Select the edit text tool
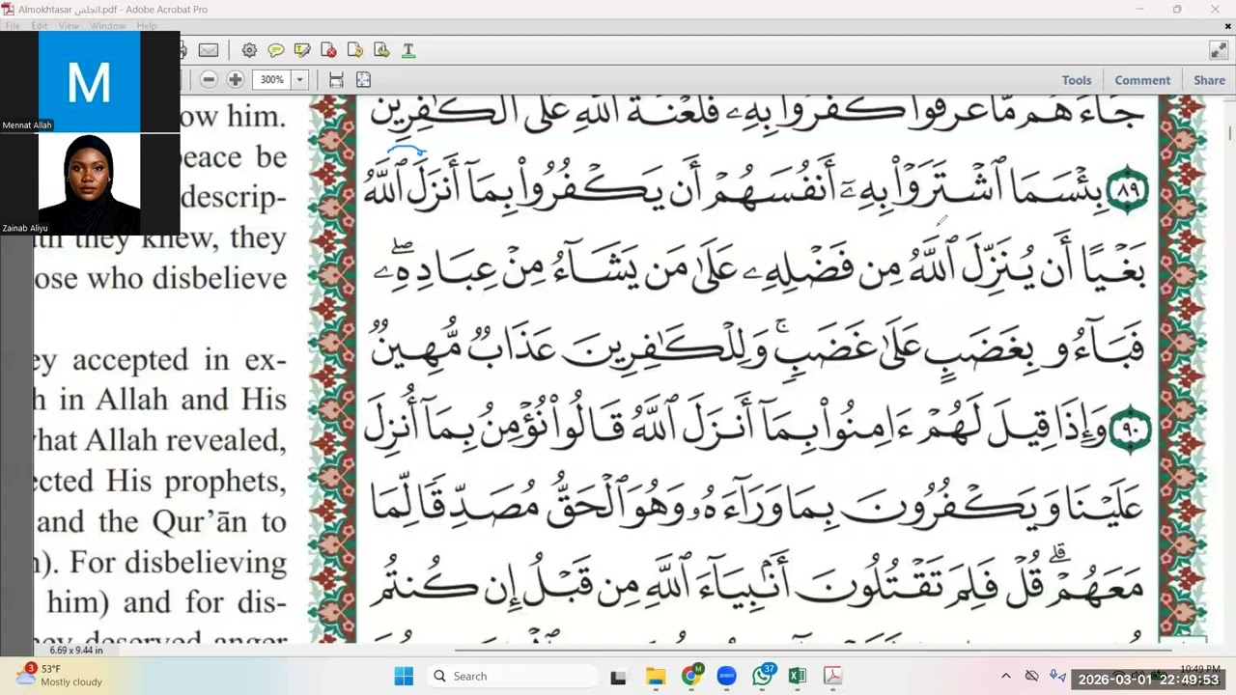The image size is (1236, 695). point(407,50)
